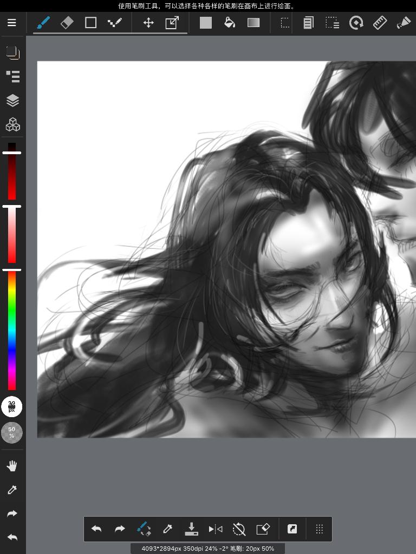Screen dimensions: 416x554
Task: Open the Layers panel
Action: point(13,100)
